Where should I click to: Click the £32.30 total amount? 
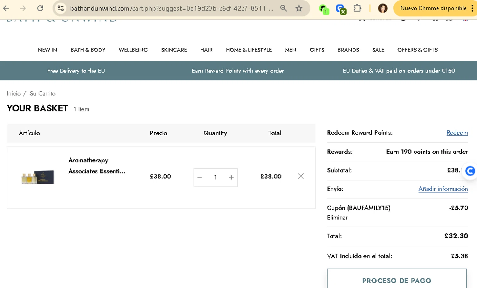[456, 236]
